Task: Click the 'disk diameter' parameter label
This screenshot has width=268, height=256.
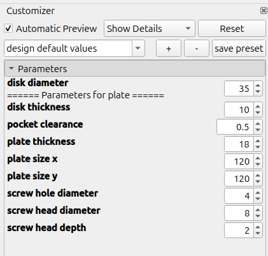Action: [x=38, y=83]
